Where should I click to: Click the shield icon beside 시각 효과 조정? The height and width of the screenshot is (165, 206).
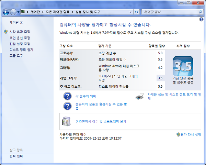[x=5, y=32]
